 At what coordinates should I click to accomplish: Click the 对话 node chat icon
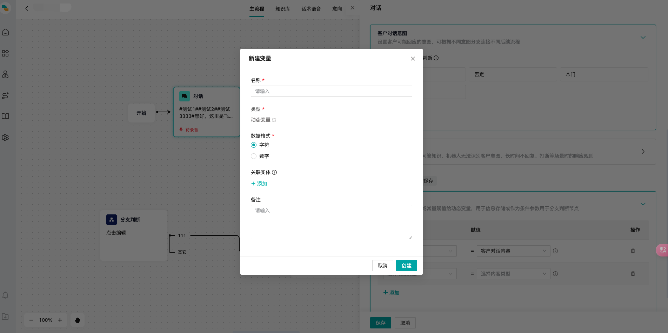point(185,96)
